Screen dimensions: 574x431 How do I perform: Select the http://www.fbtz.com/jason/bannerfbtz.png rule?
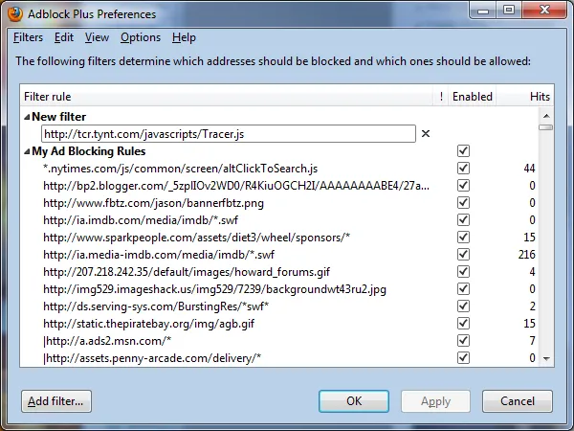coord(153,203)
